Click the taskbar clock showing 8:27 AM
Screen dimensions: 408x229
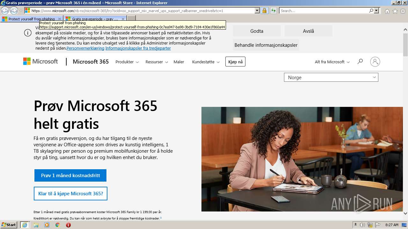pos(392,225)
